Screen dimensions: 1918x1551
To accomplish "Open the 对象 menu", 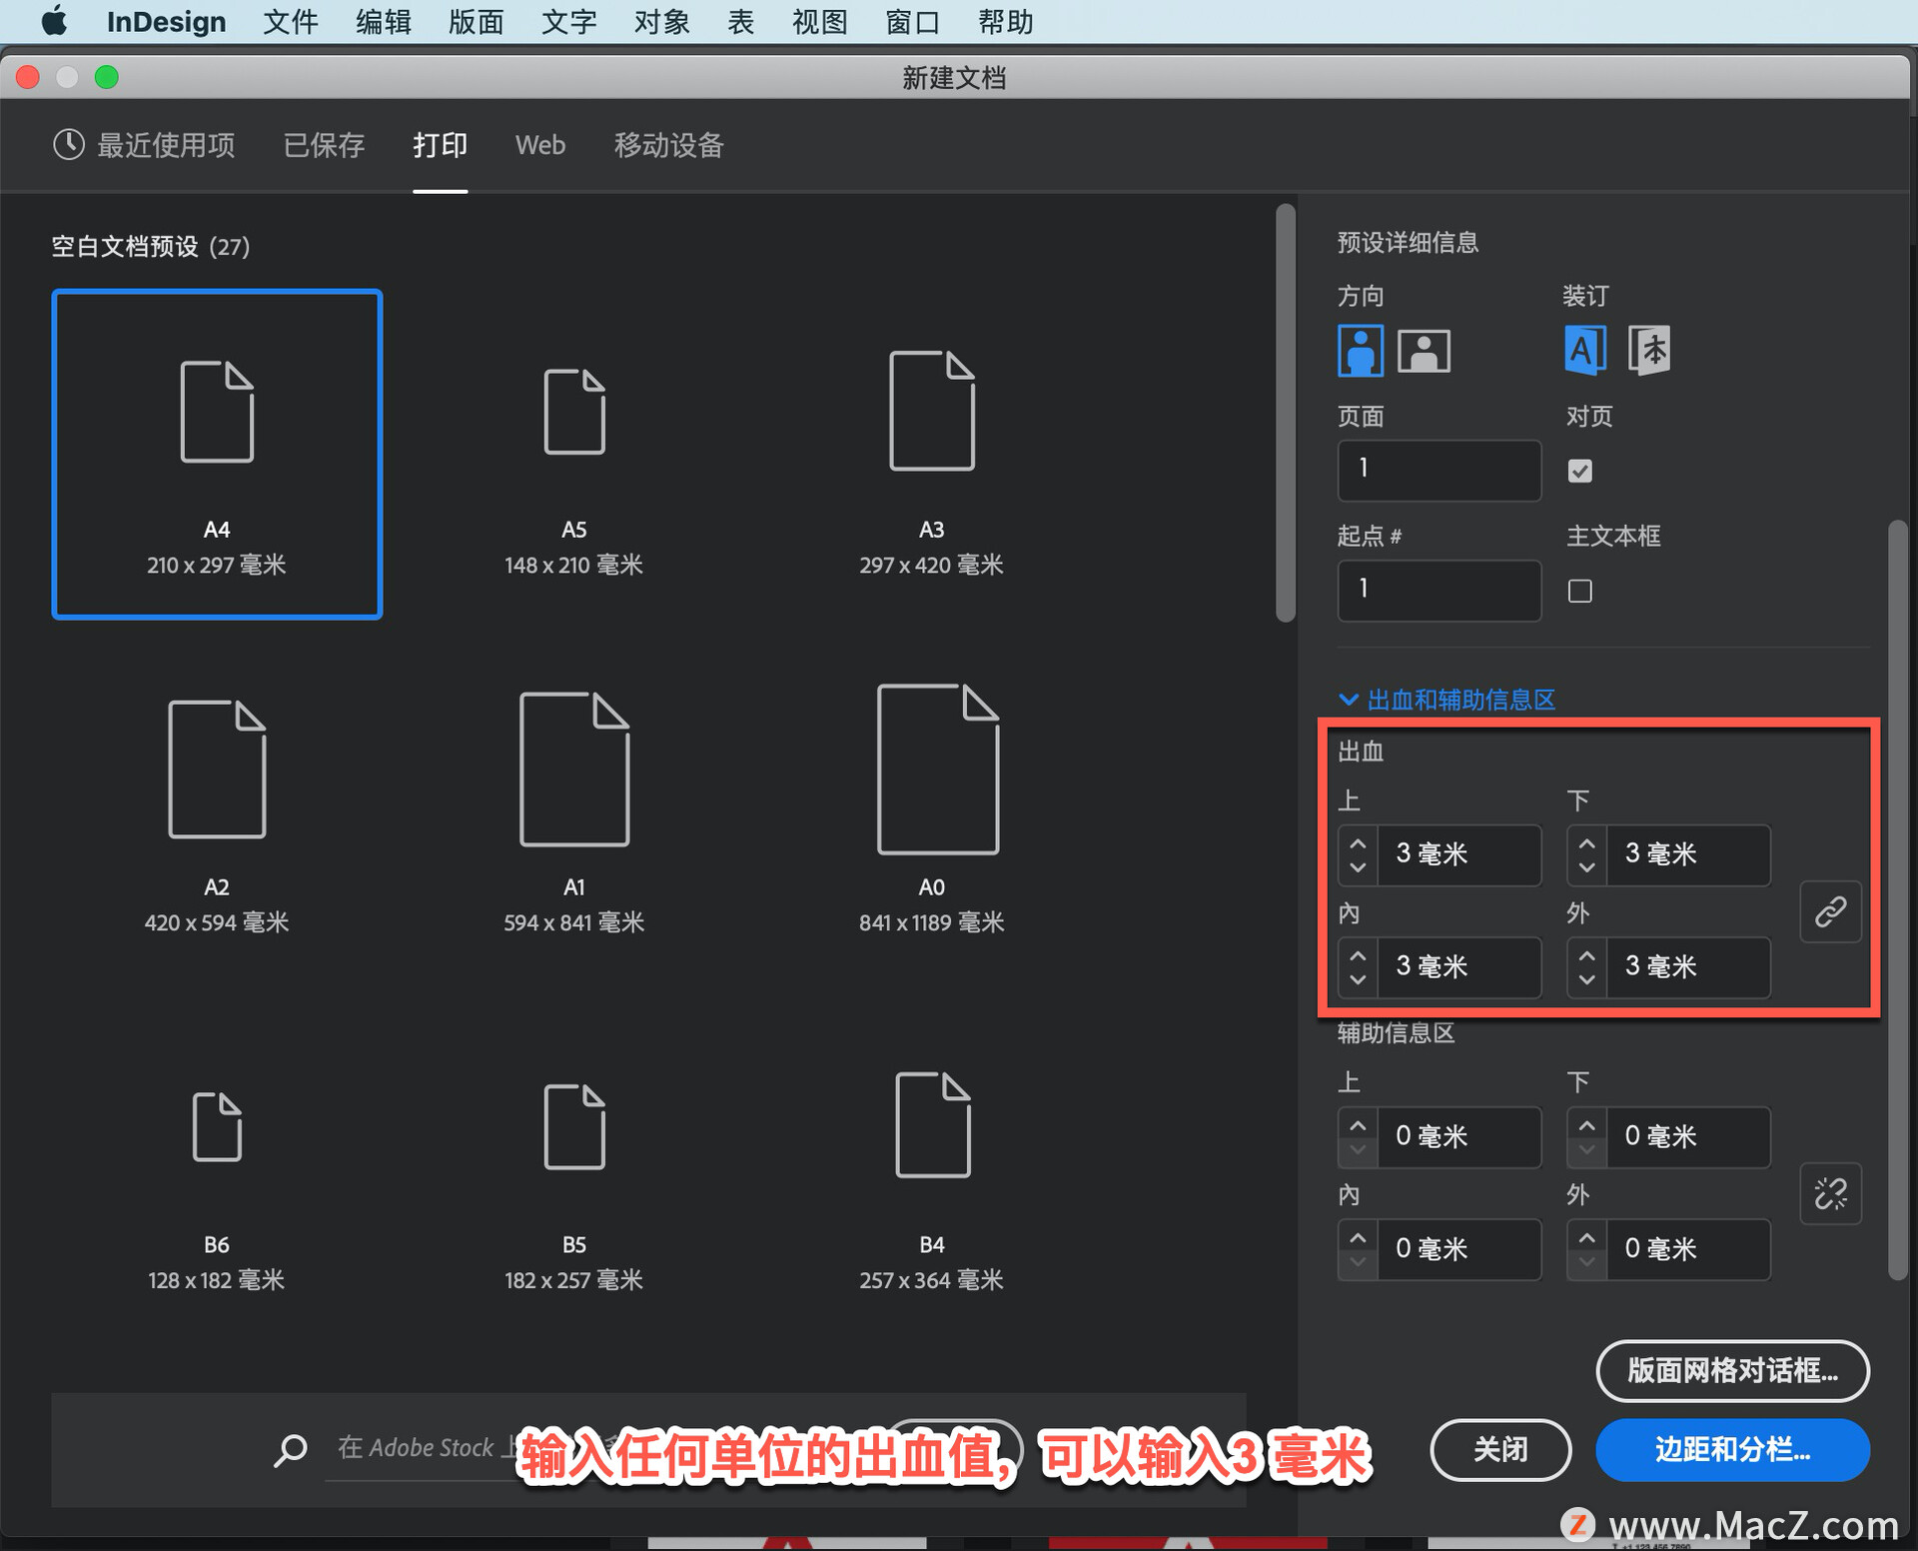I will coord(662,21).
